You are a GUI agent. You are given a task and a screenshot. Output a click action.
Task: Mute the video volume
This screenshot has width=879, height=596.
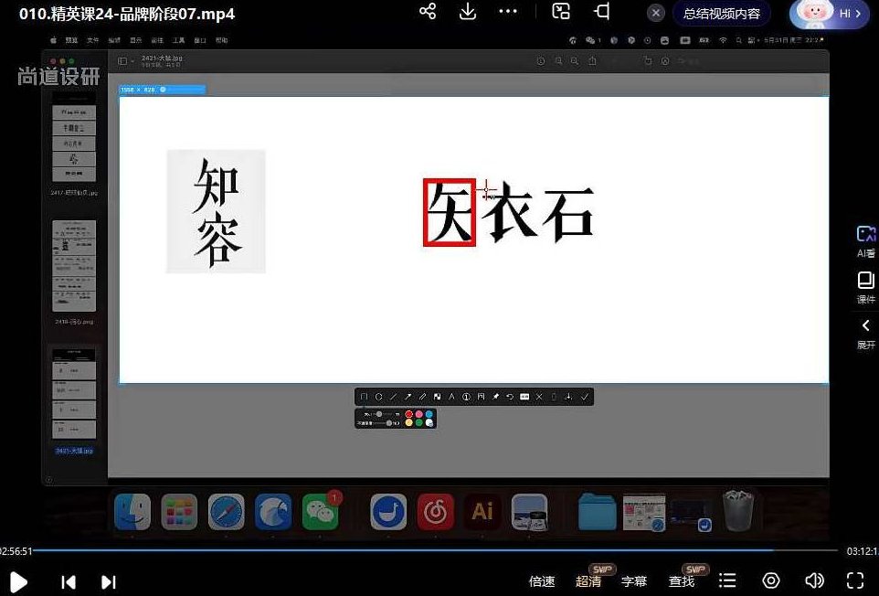pyautogui.click(x=815, y=580)
